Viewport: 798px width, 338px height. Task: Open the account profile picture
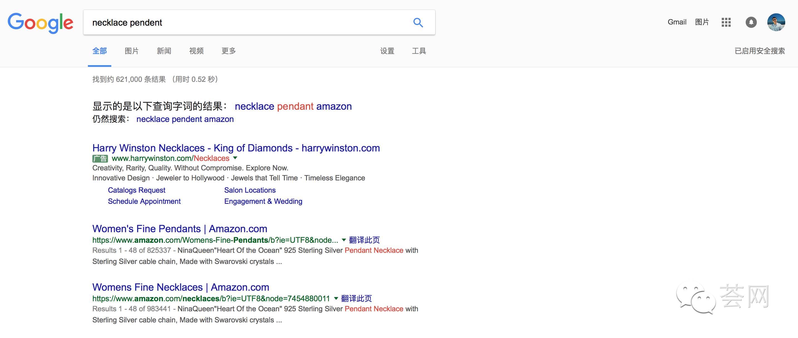coord(776,22)
